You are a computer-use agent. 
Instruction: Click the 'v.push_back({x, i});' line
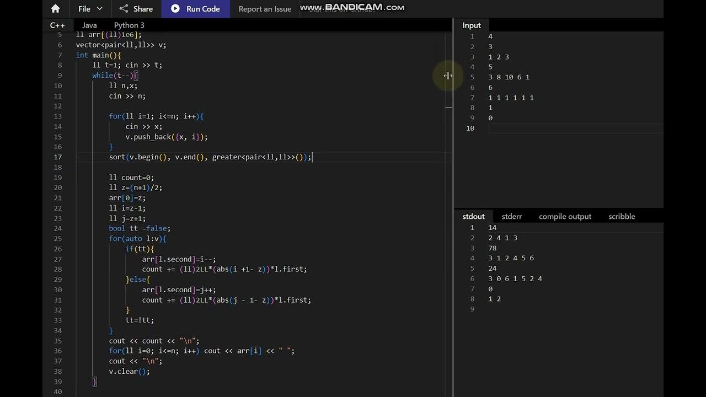(x=167, y=137)
